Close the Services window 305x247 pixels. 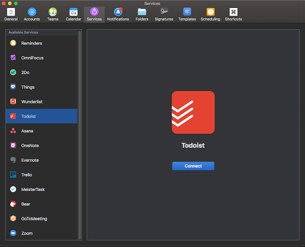pyautogui.click(x=4, y=3)
